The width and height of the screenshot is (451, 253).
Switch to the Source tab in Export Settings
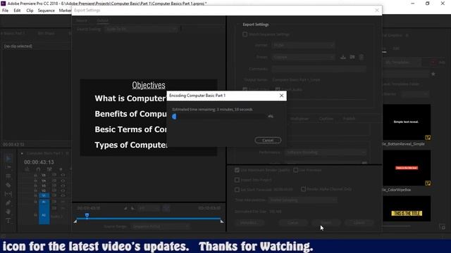pyautogui.click(x=82, y=20)
